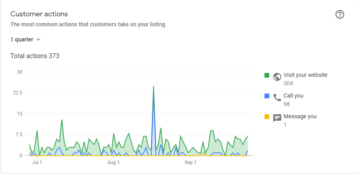The width and height of the screenshot is (359, 174).
Task: Open the help question mark icon
Action: coord(340,14)
